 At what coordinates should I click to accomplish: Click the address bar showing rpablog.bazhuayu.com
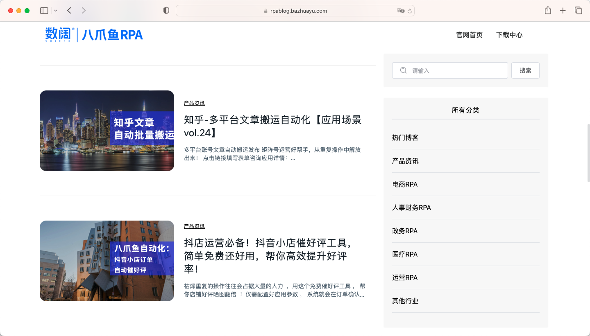295,11
